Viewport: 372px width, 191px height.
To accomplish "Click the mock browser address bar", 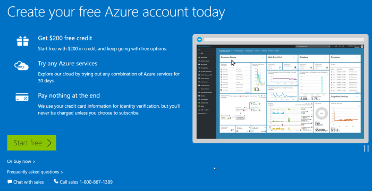I will pos(284,40).
